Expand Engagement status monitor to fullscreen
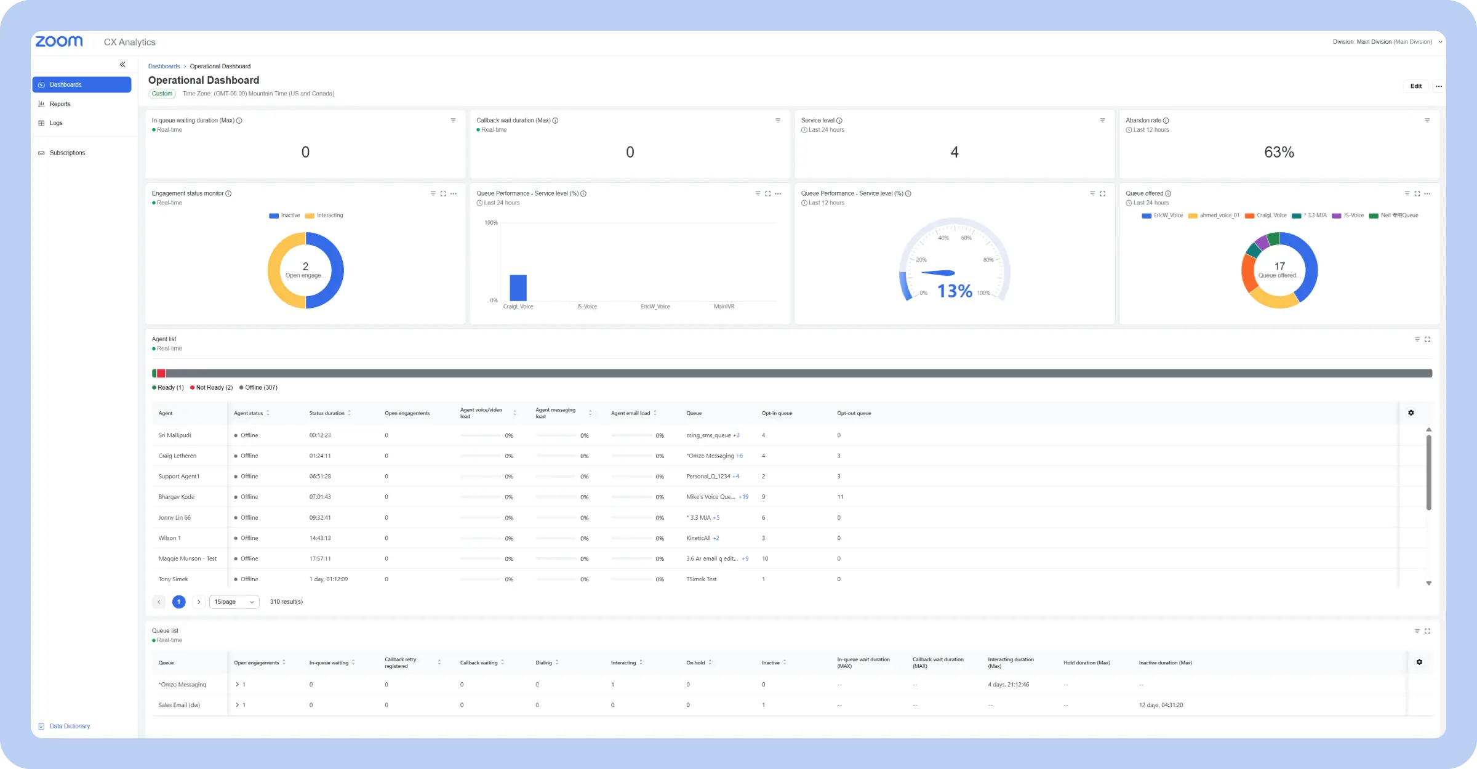This screenshot has height=769, width=1477. tap(443, 193)
